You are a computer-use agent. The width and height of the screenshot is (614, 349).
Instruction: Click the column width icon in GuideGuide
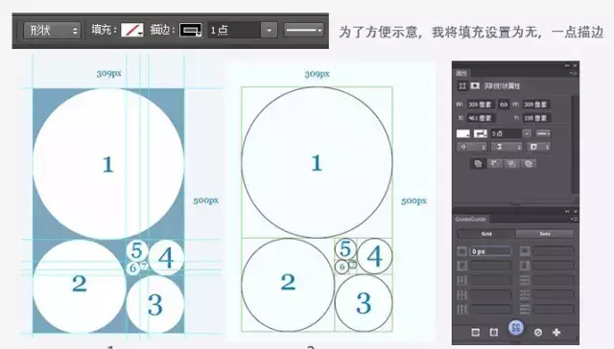[462, 294]
